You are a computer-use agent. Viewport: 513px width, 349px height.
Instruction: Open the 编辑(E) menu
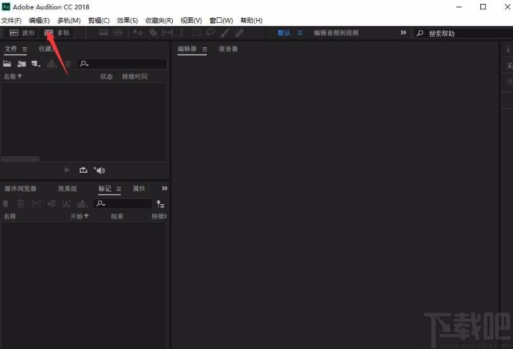pyautogui.click(x=39, y=21)
